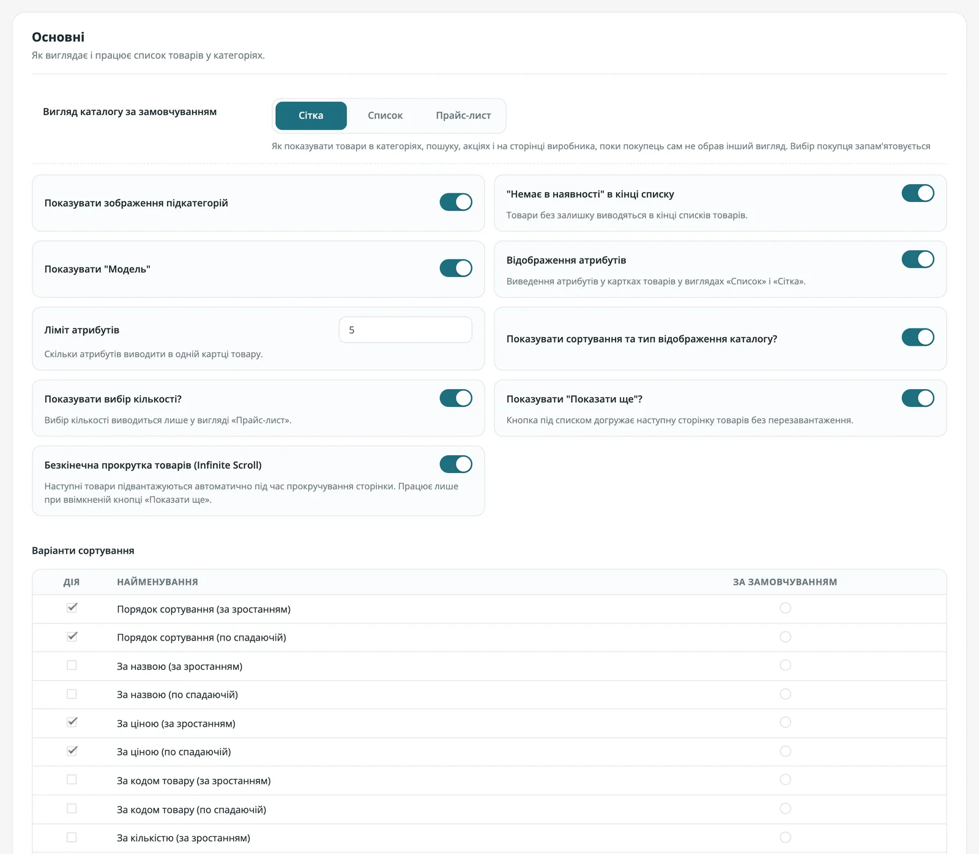Click the Основні section title
Image resolution: width=979 pixels, height=854 pixels.
(58, 37)
